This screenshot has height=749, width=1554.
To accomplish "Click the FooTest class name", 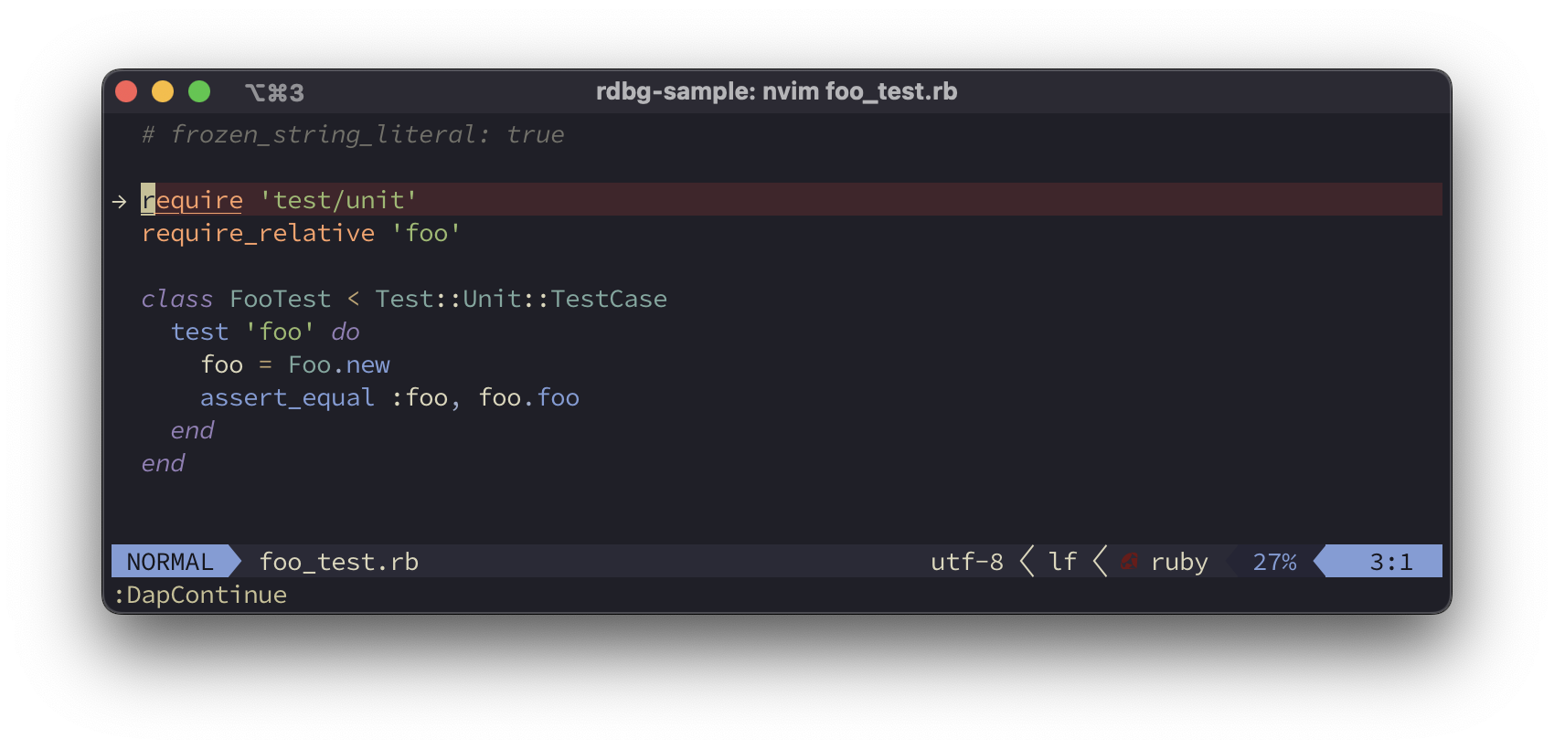I will pos(280,300).
